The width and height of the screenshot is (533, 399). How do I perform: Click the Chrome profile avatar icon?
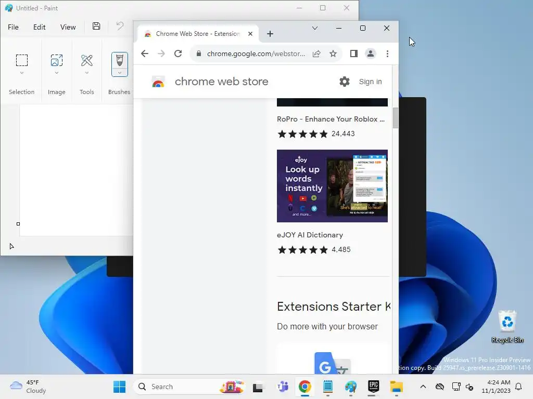[371, 54]
